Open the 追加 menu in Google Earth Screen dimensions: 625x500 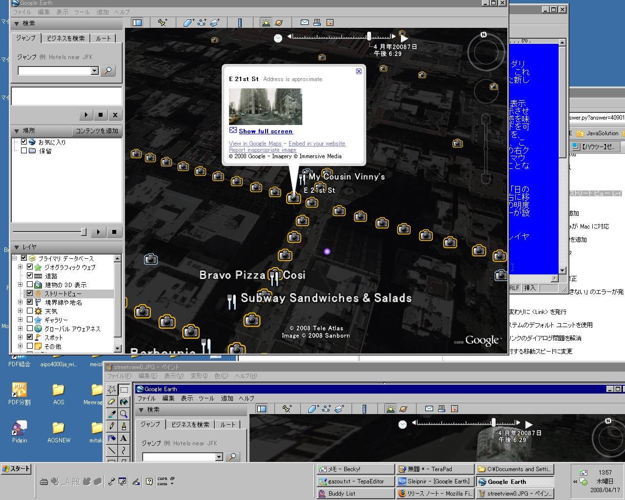coord(103,12)
